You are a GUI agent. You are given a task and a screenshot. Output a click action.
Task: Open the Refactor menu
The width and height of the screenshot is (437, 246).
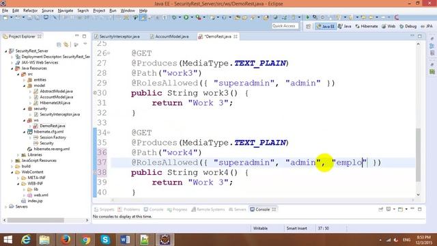(x=30, y=11)
